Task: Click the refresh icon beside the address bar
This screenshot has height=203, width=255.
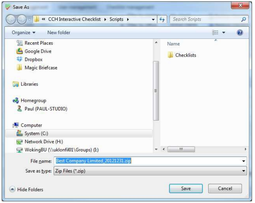Action: 162,20
